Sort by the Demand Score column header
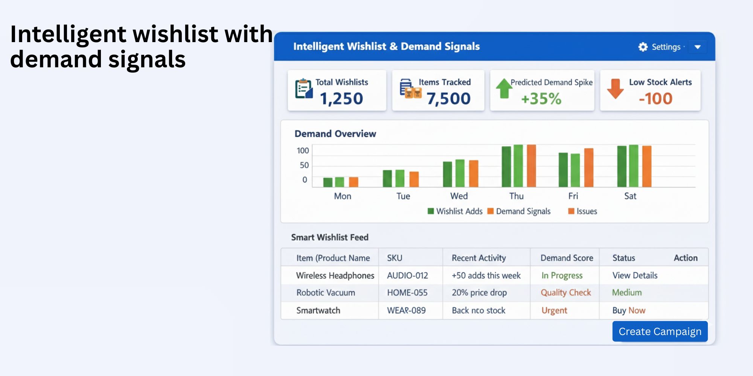753x376 pixels. pos(567,258)
